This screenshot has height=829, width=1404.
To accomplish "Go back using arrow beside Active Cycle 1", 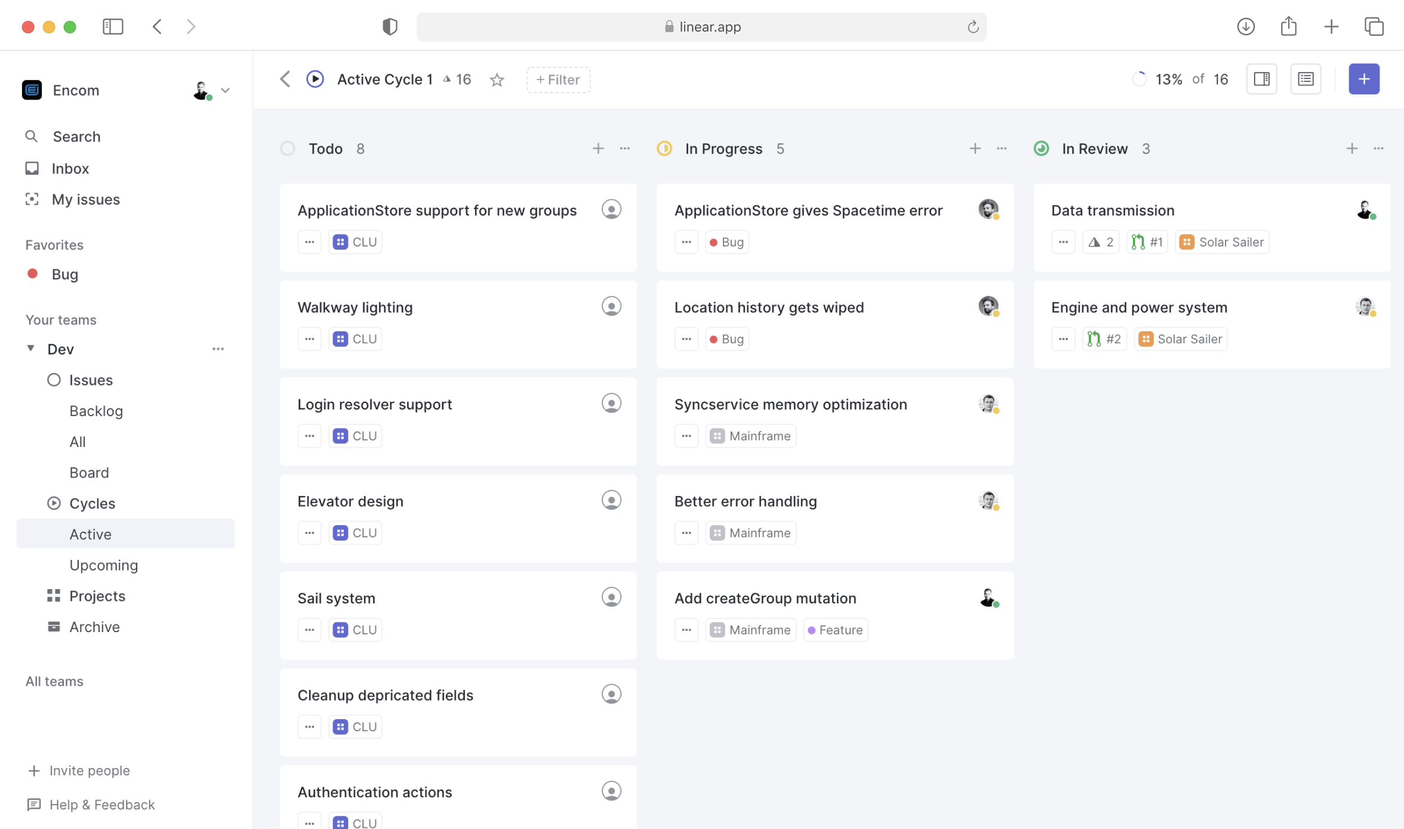I will click(x=285, y=79).
